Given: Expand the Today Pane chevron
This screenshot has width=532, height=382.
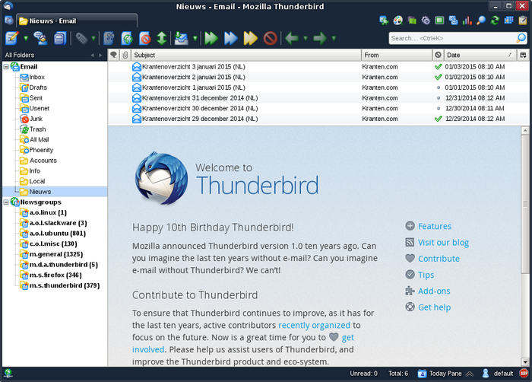Looking at the screenshot, I should pos(470,374).
